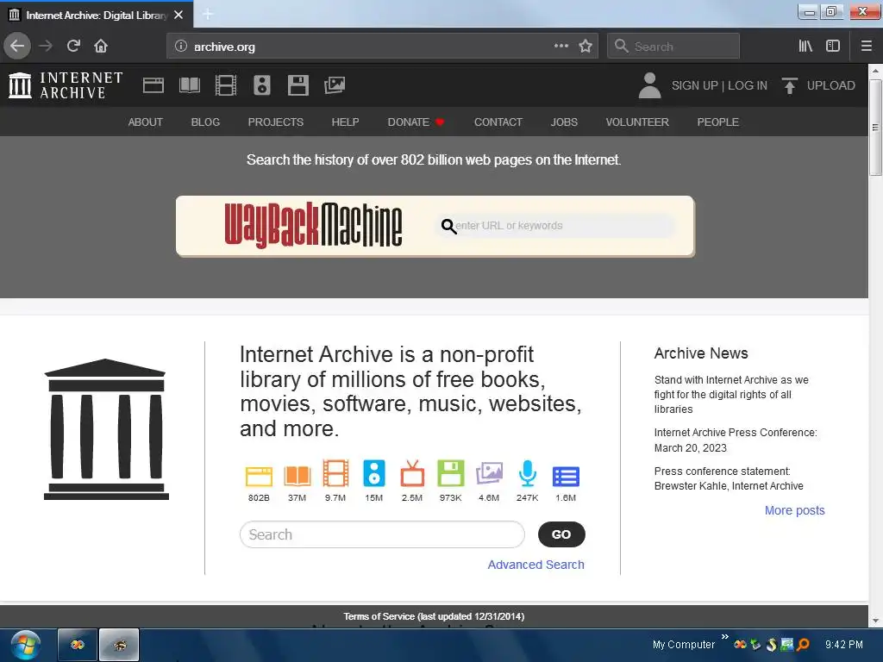Open the Images icon in header
This screenshot has height=662, width=883.
pyautogui.click(x=335, y=85)
